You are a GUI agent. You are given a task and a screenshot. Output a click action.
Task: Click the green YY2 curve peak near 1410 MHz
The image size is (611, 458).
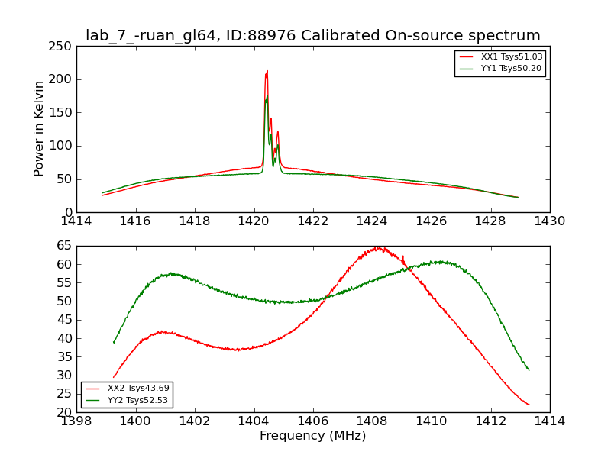(441, 262)
